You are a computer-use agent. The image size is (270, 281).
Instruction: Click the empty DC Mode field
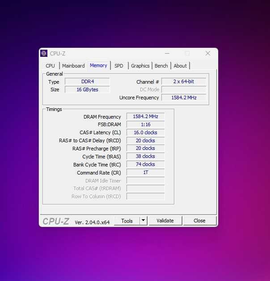[184, 89]
